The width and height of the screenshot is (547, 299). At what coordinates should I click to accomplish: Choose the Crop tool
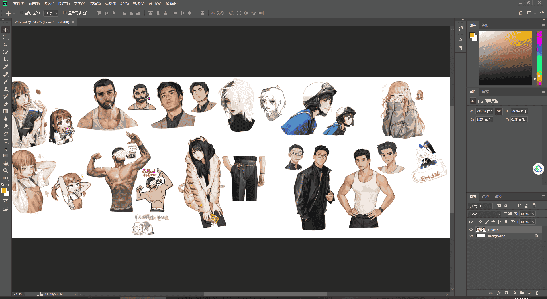(x=6, y=59)
